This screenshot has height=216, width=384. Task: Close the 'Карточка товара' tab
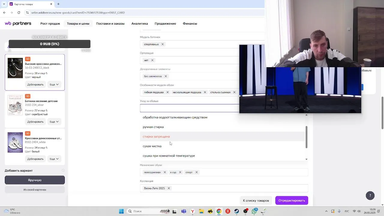tap(51, 4)
